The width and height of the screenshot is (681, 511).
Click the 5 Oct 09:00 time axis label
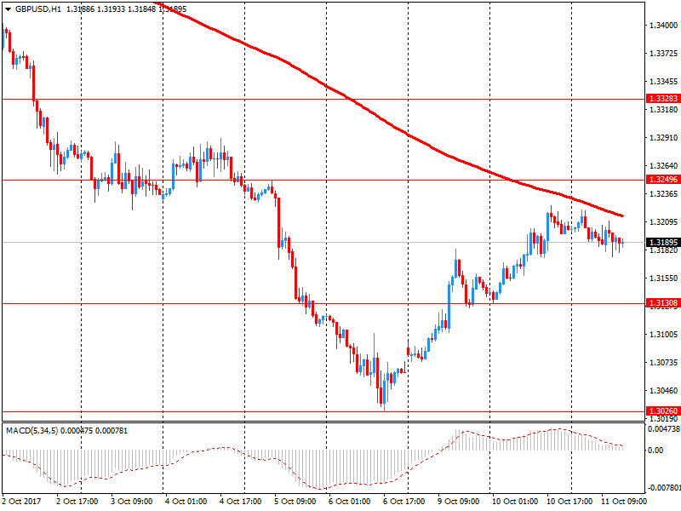295,502
